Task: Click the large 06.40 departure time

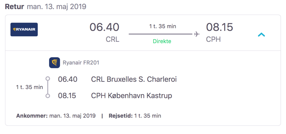Action: pyautogui.click(x=104, y=27)
